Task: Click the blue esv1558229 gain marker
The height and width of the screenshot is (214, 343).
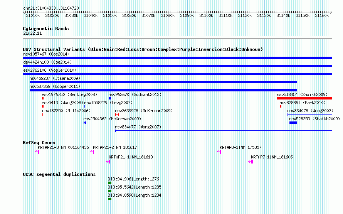Action: click(x=85, y=106)
